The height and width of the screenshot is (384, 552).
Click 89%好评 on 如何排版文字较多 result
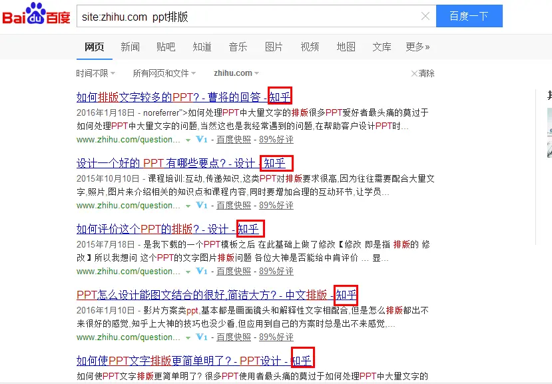tap(276, 139)
